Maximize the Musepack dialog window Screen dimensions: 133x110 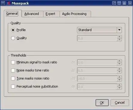point(124,3)
